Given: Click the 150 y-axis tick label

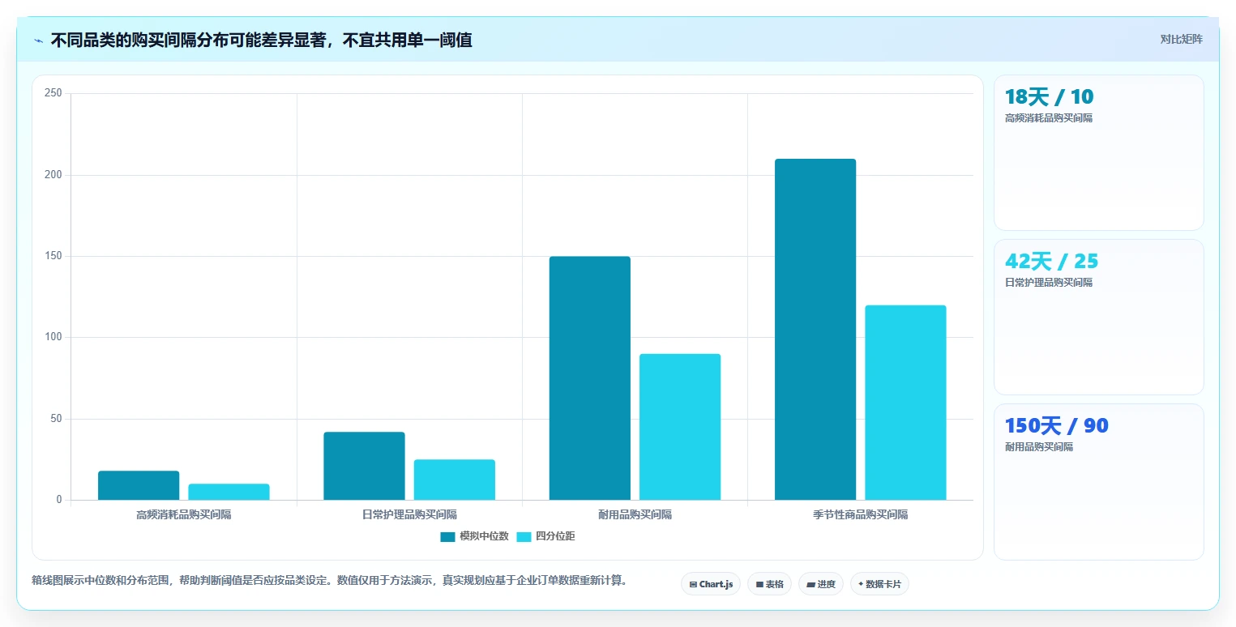Looking at the screenshot, I should 53,256.
